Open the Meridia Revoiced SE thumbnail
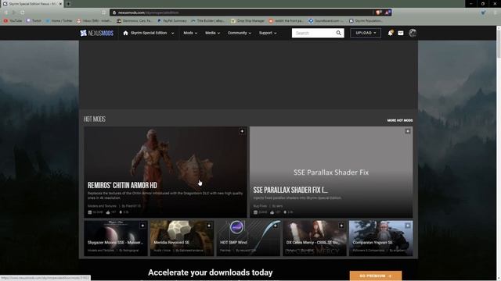Viewport: 501px width, 281px height. click(182, 238)
